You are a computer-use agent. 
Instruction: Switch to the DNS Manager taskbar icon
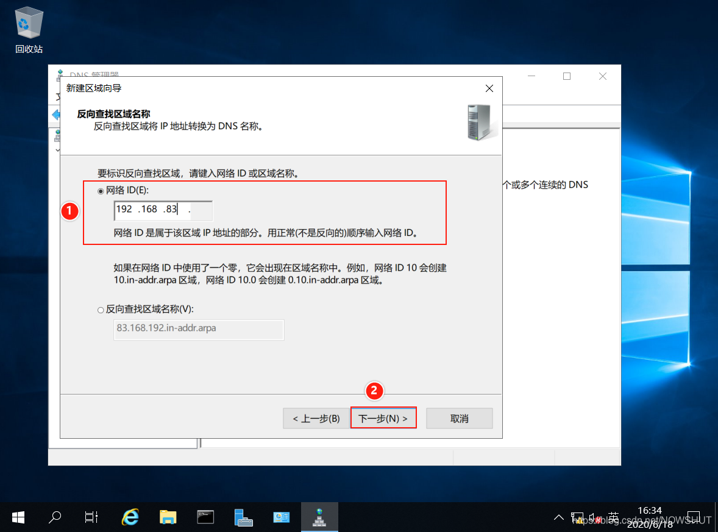point(319,517)
